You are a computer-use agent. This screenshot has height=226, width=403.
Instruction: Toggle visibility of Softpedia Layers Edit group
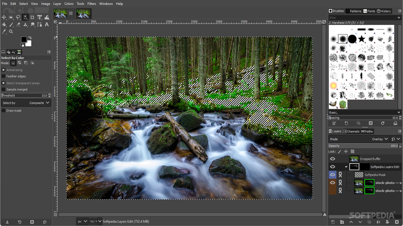[332, 167]
